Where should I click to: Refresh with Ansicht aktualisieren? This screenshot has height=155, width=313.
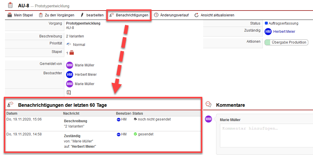pos(214,15)
